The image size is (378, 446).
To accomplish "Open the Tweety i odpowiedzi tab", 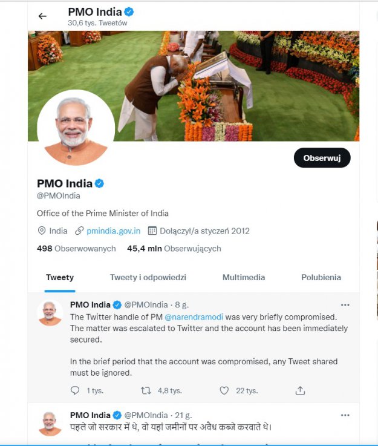I will (148, 277).
